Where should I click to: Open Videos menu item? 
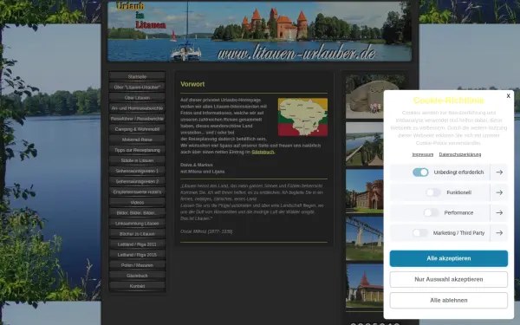coord(137,202)
